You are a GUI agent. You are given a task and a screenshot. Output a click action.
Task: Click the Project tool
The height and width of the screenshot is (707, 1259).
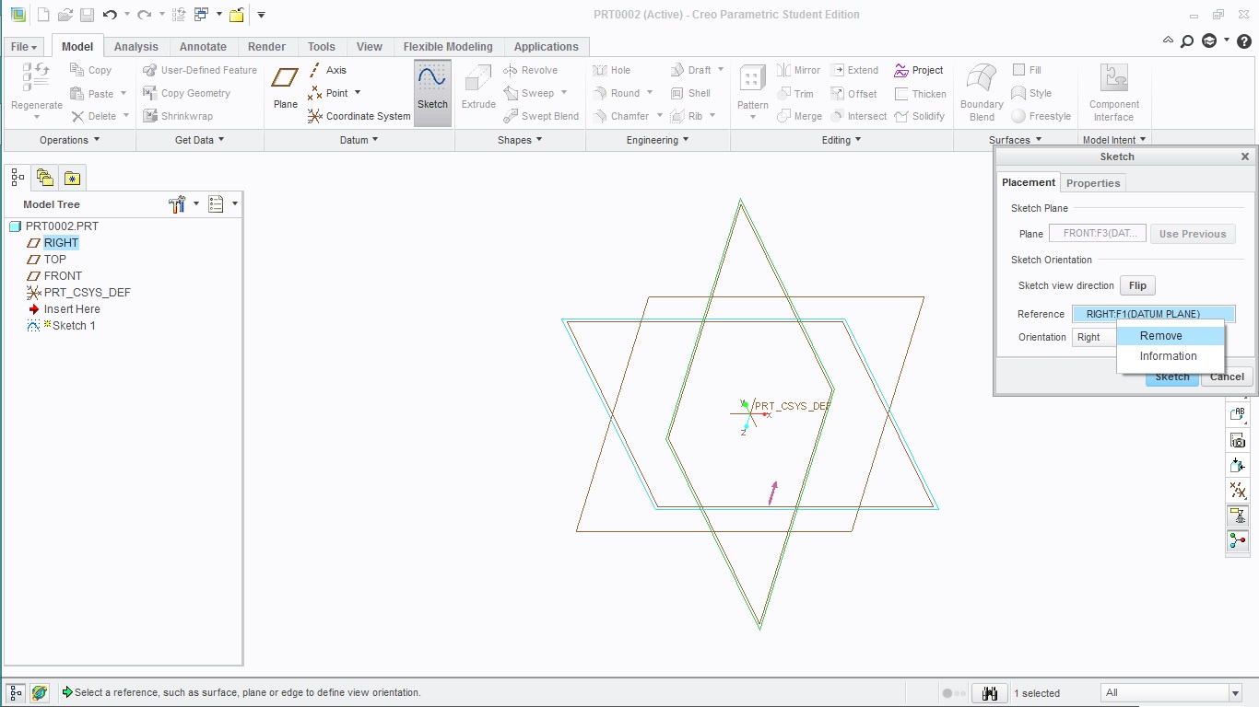(x=918, y=70)
